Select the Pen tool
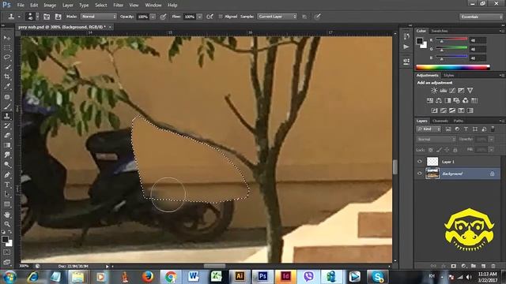Viewport: 506px width, 284px height. pyautogui.click(x=7, y=175)
